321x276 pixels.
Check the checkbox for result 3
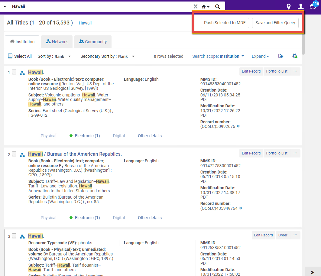tap(14, 236)
